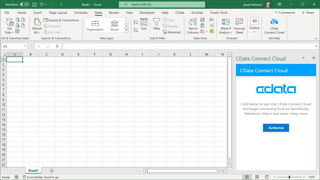Insert a Forecast Sheet
The height and width of the screenshot is (180, 320).
[x=239, y=26]
